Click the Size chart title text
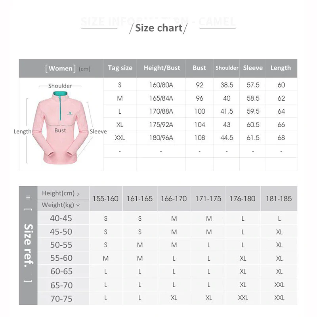Viewport: 317px width, 317px height. 158,28
